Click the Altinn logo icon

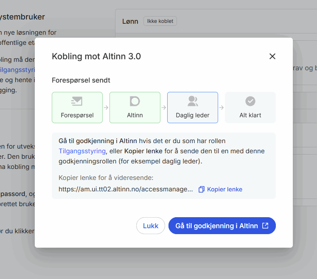click(135, 101)
